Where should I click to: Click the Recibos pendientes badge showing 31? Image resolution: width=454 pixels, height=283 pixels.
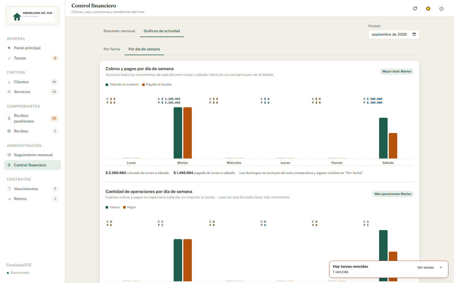pos(54,118)
